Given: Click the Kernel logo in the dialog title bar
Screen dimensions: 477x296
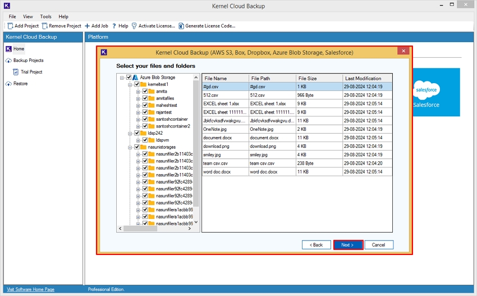Looking at the screenshot, I should 104,52.
